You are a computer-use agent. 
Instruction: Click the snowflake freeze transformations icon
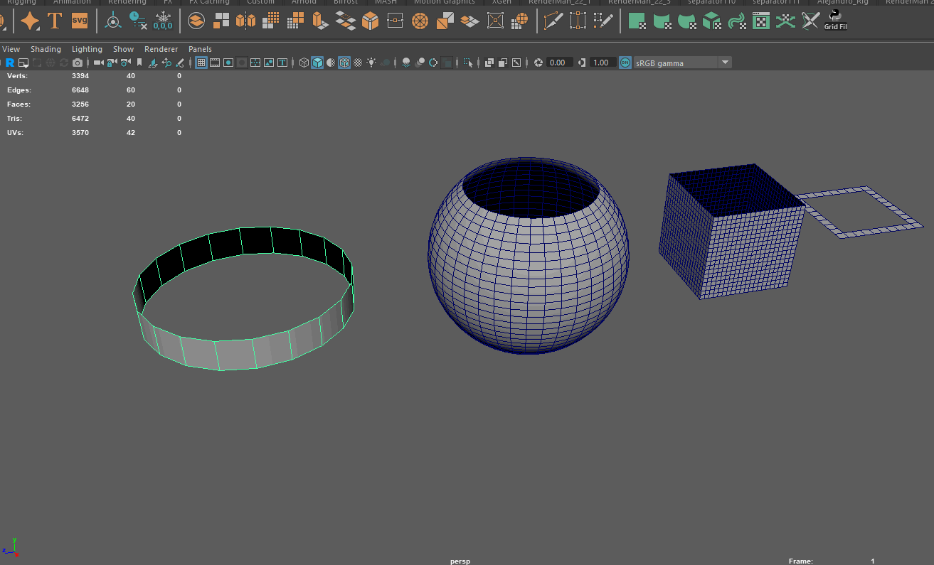coord(163,21)
